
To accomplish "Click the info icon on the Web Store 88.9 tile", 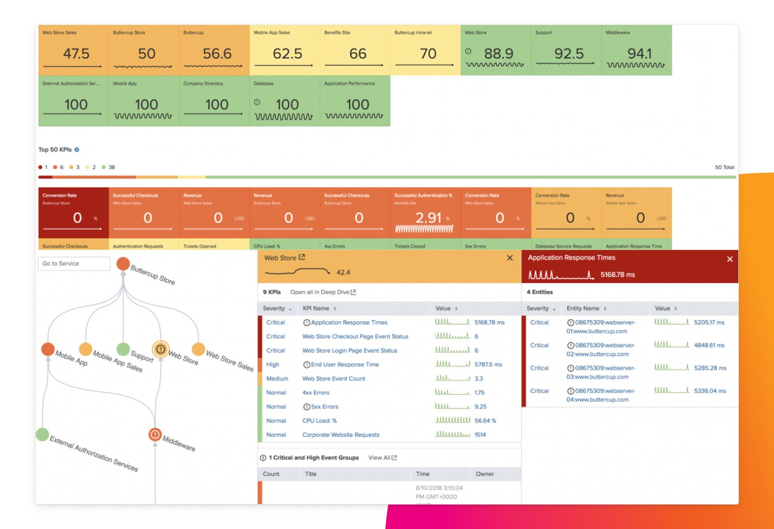I will click(468, 51).
